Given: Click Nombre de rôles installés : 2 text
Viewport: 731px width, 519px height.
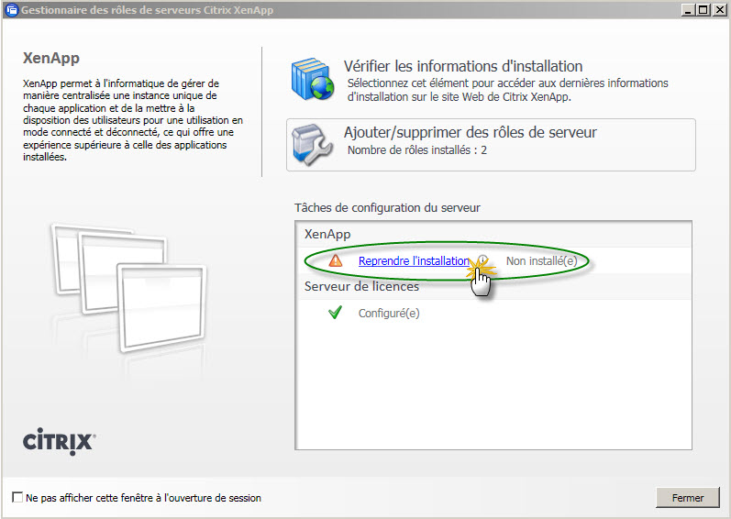Looking at the screenshot, I should tap(417, 150).
